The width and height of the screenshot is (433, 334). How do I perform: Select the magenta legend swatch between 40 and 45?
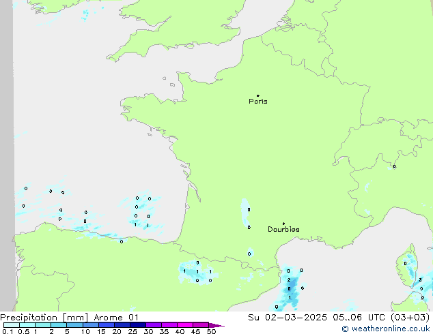pos(185,325)
